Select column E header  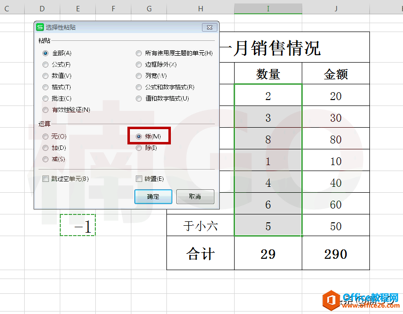(x=78, y=9)
